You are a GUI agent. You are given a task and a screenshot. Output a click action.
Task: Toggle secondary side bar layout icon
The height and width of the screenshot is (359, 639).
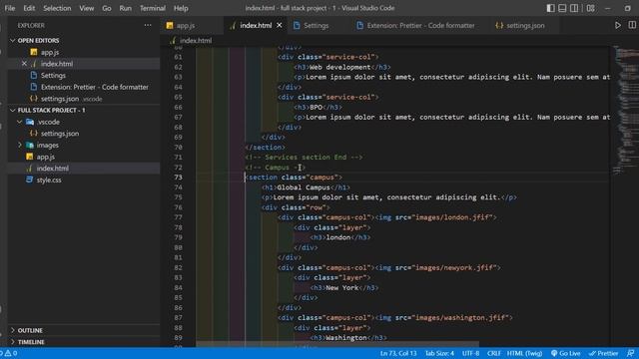point(574,8)
